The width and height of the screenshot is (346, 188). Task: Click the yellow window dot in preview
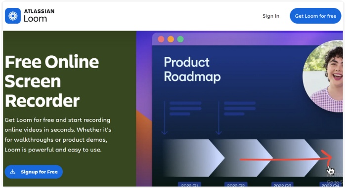coord(171,39)
